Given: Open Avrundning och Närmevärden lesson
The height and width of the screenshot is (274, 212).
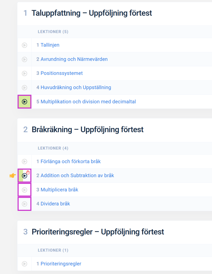Looking at the screenshot, I should tap(74, 59).
